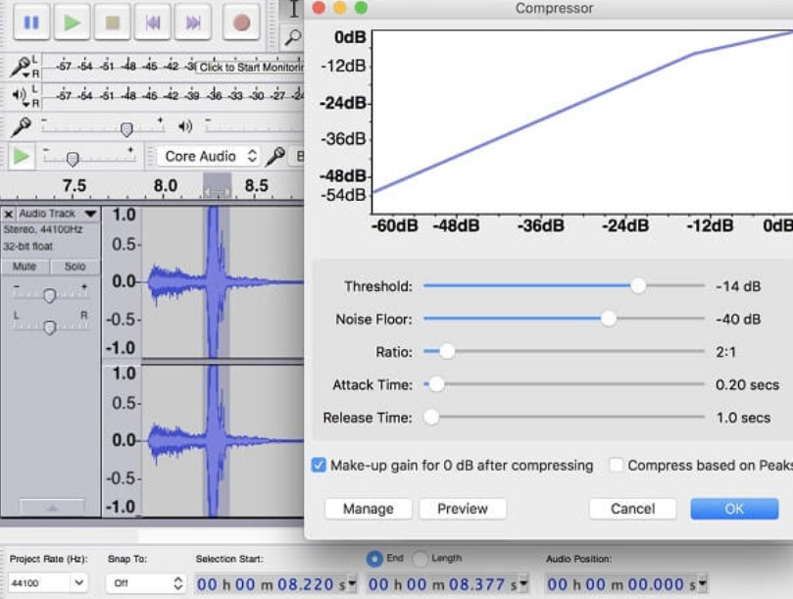Mute the Audio Track
793x599 pixels.
(x=25, y=266)
